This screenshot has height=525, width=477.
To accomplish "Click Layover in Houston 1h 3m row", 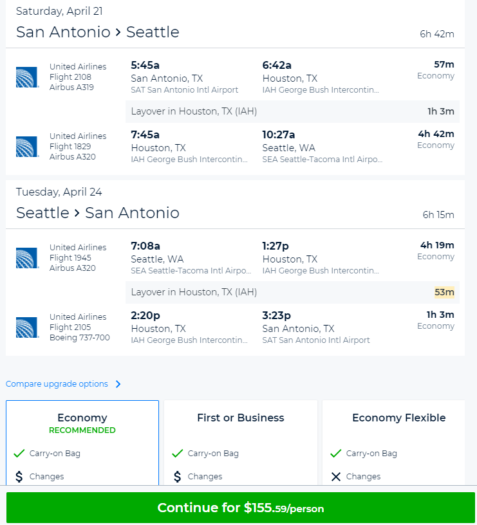I will [x=292, y=111].
